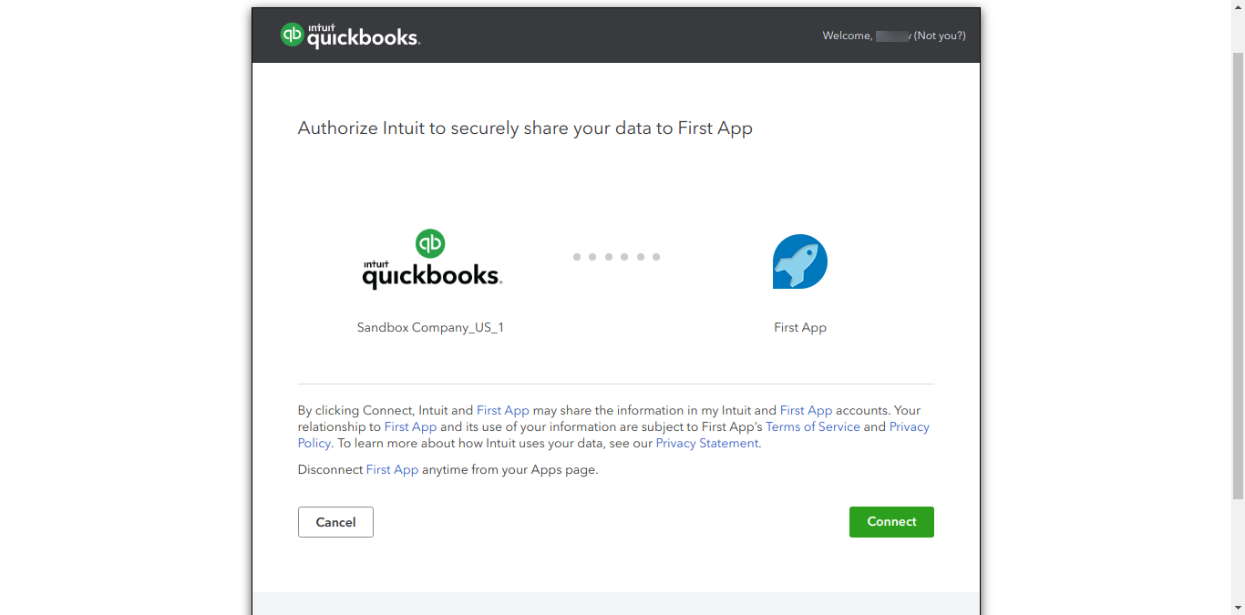Click the First App label under rocket

[x=800, y=327]
